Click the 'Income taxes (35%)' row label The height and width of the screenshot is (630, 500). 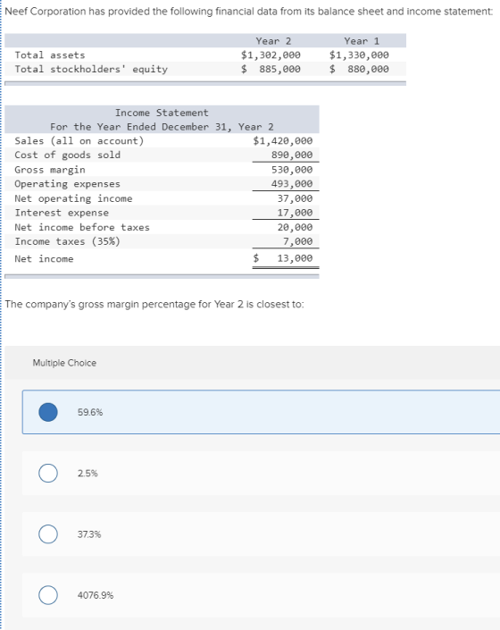pos(68,241)
